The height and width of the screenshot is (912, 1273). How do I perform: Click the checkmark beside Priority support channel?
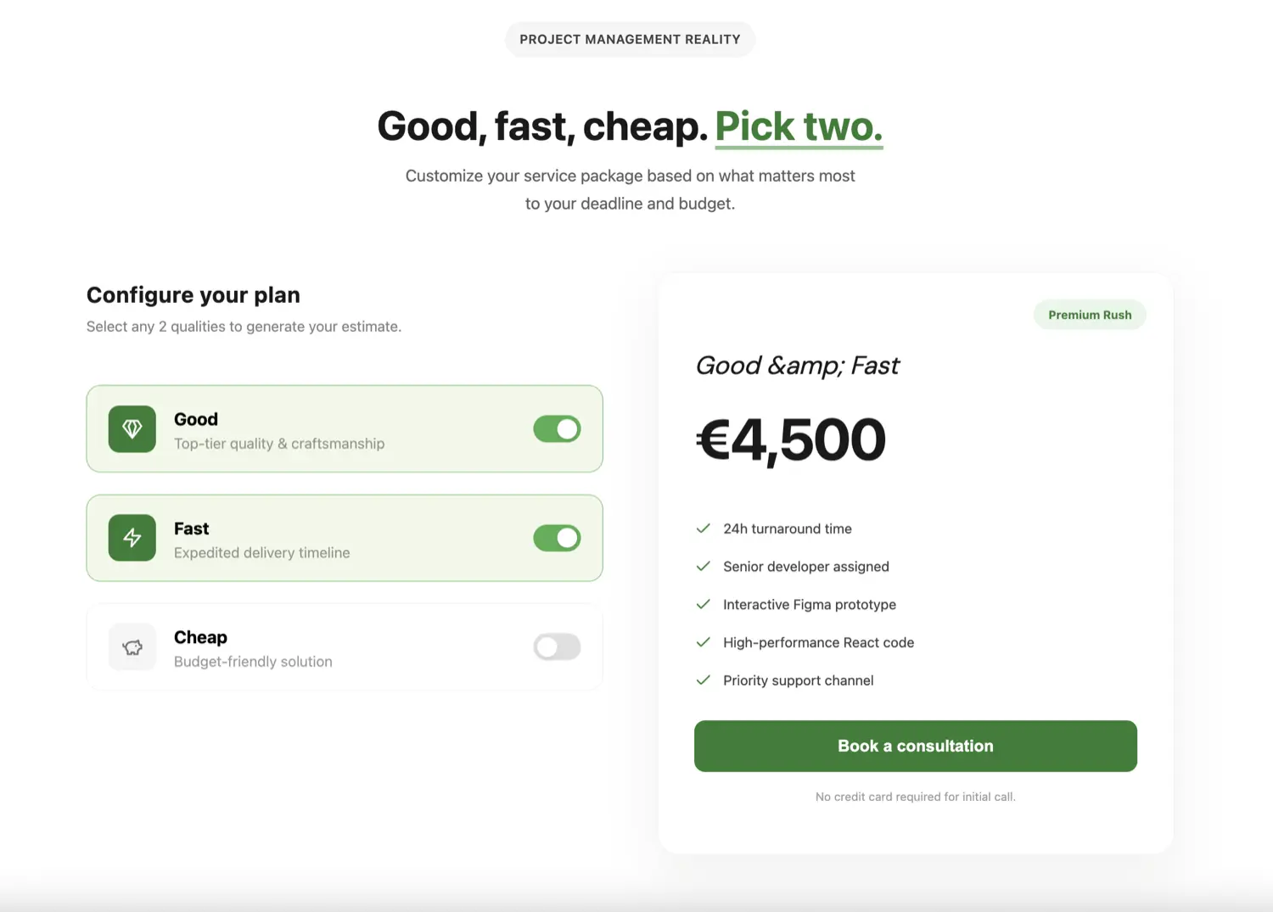704,680
